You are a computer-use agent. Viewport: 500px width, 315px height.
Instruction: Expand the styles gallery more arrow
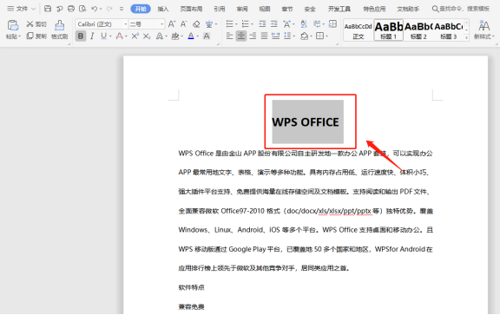pyautogui.click(x=466, y=37)
